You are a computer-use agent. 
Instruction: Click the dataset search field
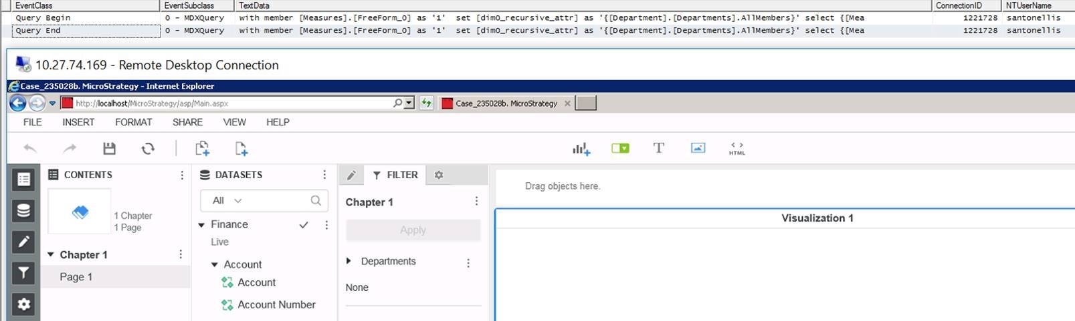click(264, 200)
